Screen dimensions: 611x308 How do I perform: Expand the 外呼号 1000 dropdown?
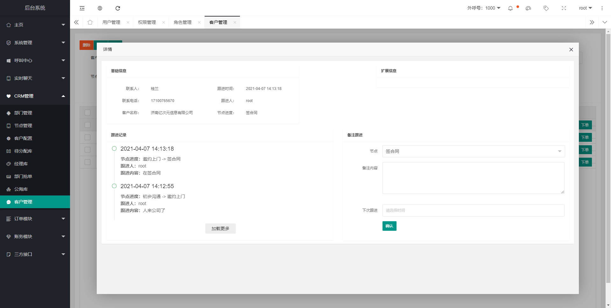pyautogui.click(x=484, y=8)
